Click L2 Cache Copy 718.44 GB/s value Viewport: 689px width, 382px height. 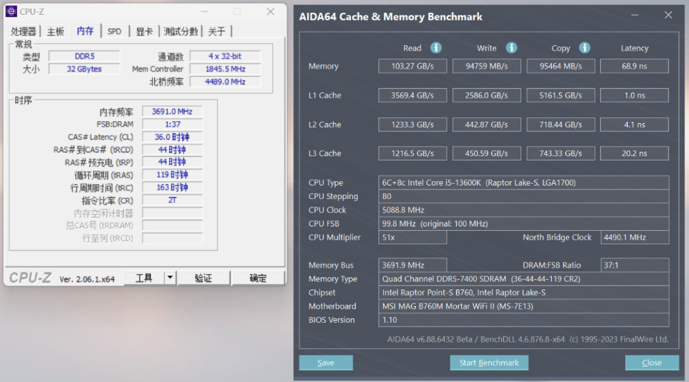pyautogui.click(x=561, y=124)
